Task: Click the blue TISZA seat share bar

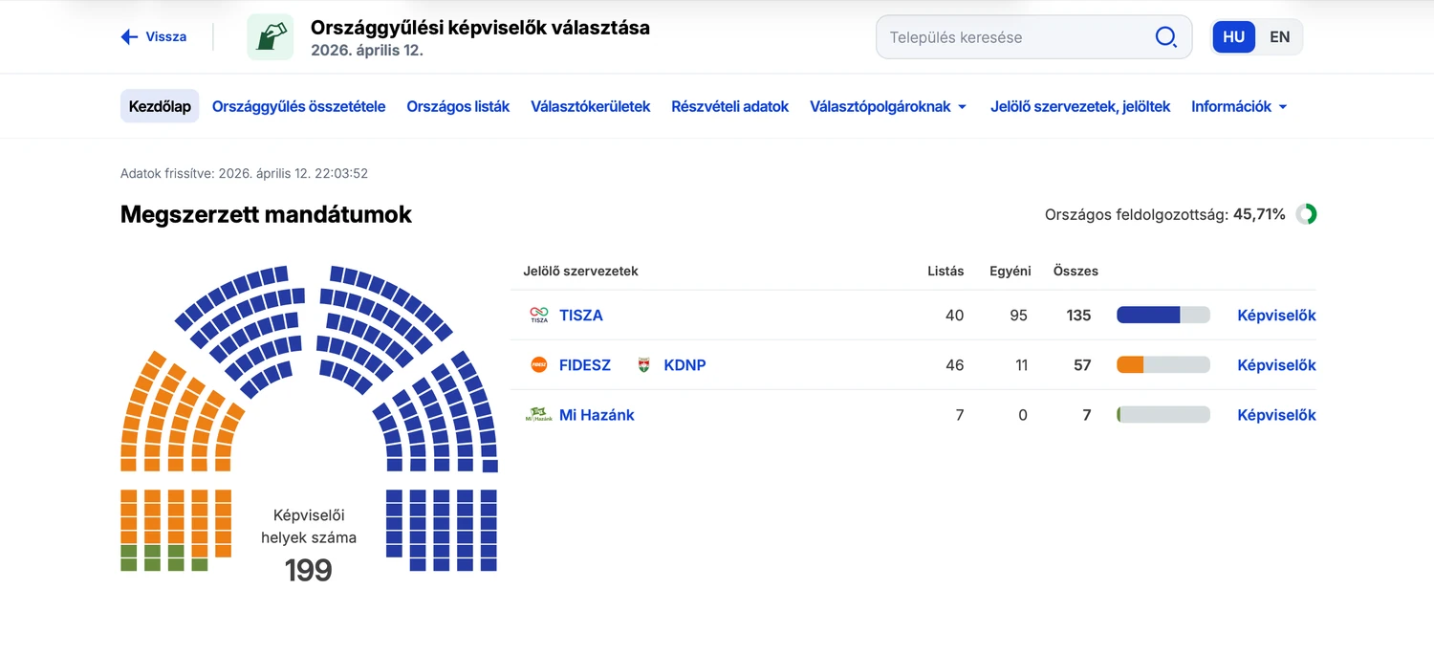Action: coord(1148,316)
